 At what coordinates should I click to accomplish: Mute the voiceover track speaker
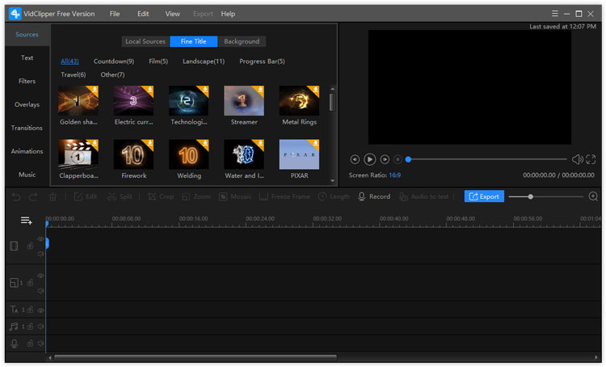[x=40, y=344]
